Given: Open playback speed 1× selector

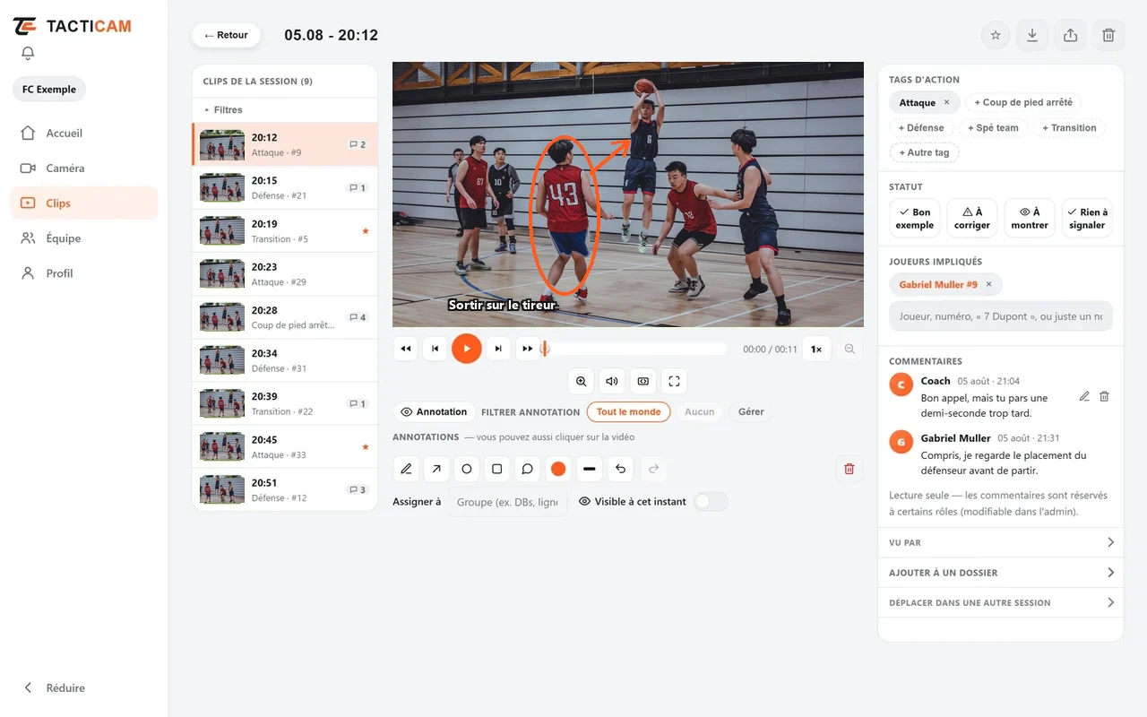Looking at the screenshot, I should tap(816, 349).
